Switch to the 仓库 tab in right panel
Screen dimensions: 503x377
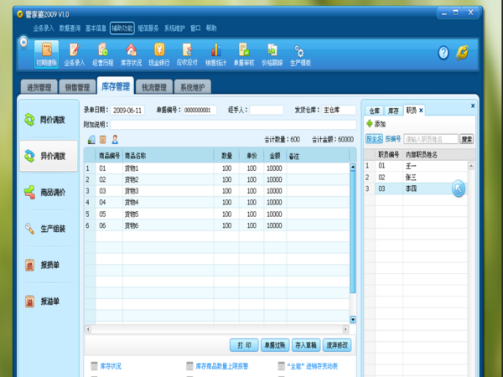coord(374,110)
